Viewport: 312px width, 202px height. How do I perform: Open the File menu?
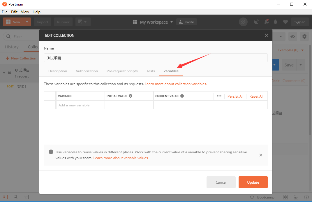pos(5,12)
